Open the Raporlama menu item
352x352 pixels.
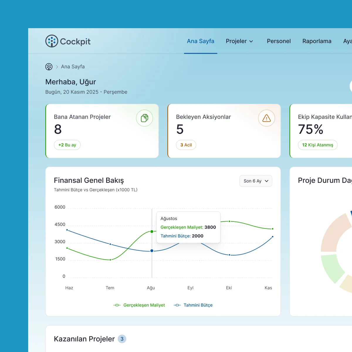317,41
